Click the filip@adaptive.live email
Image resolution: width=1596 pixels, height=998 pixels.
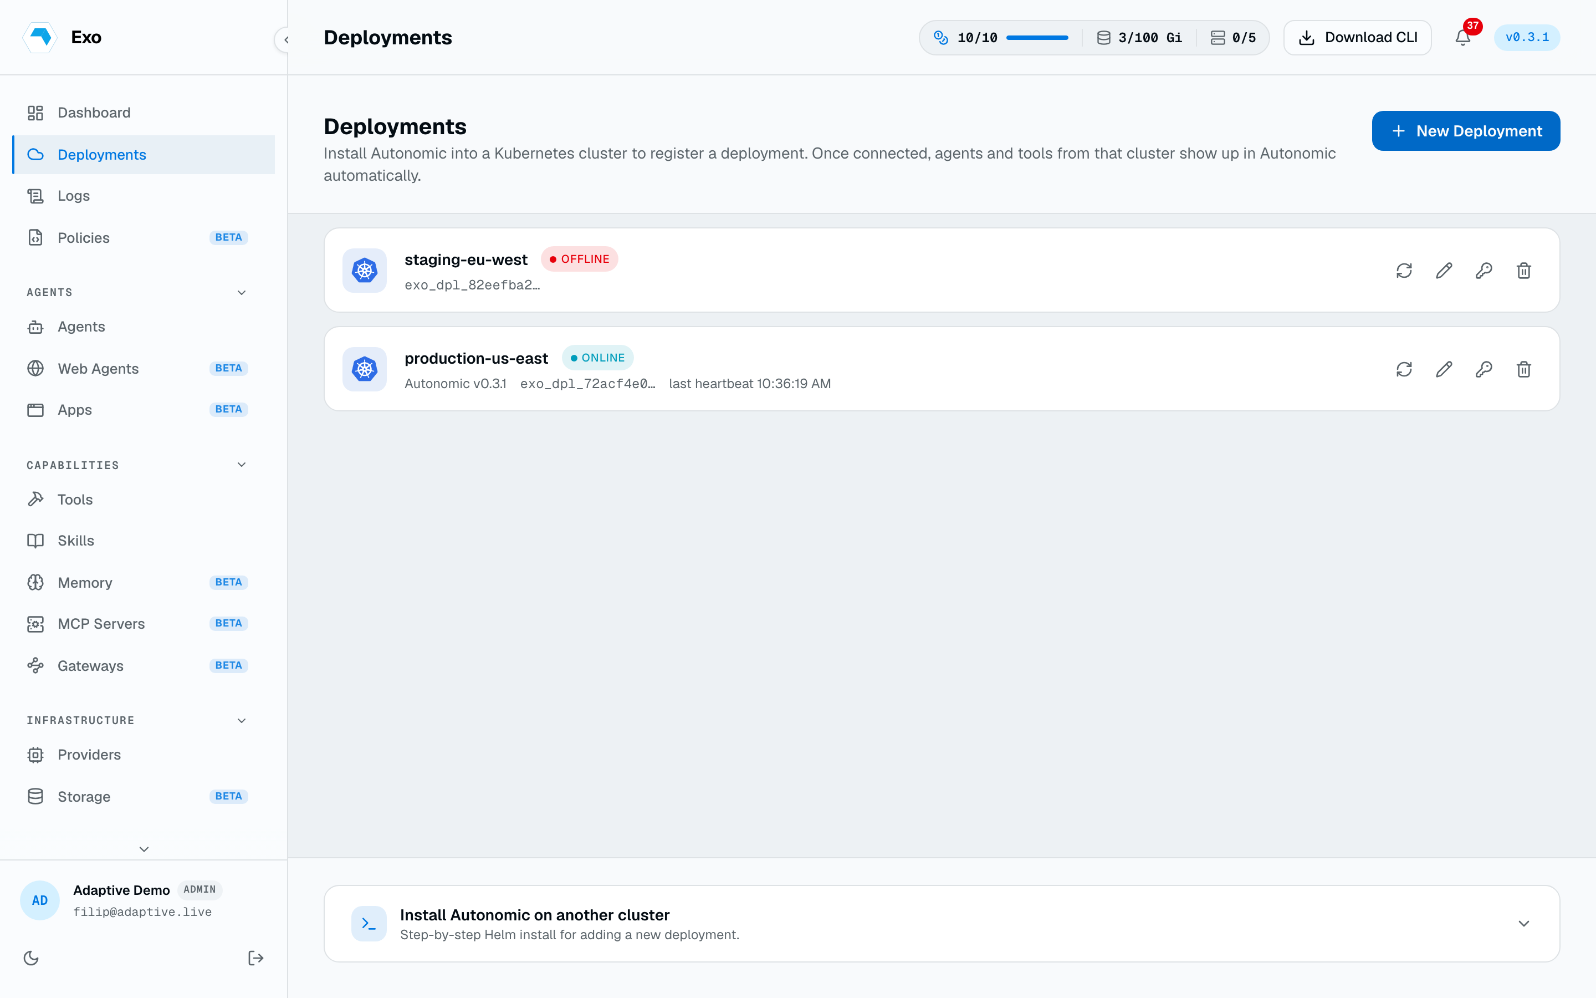(x=142, y=912)
